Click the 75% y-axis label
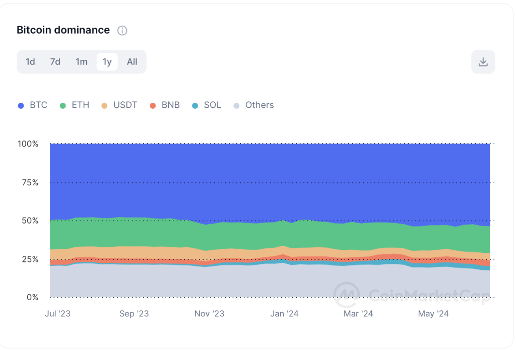This screenshot has width=516, height=350. coord(30,183)
